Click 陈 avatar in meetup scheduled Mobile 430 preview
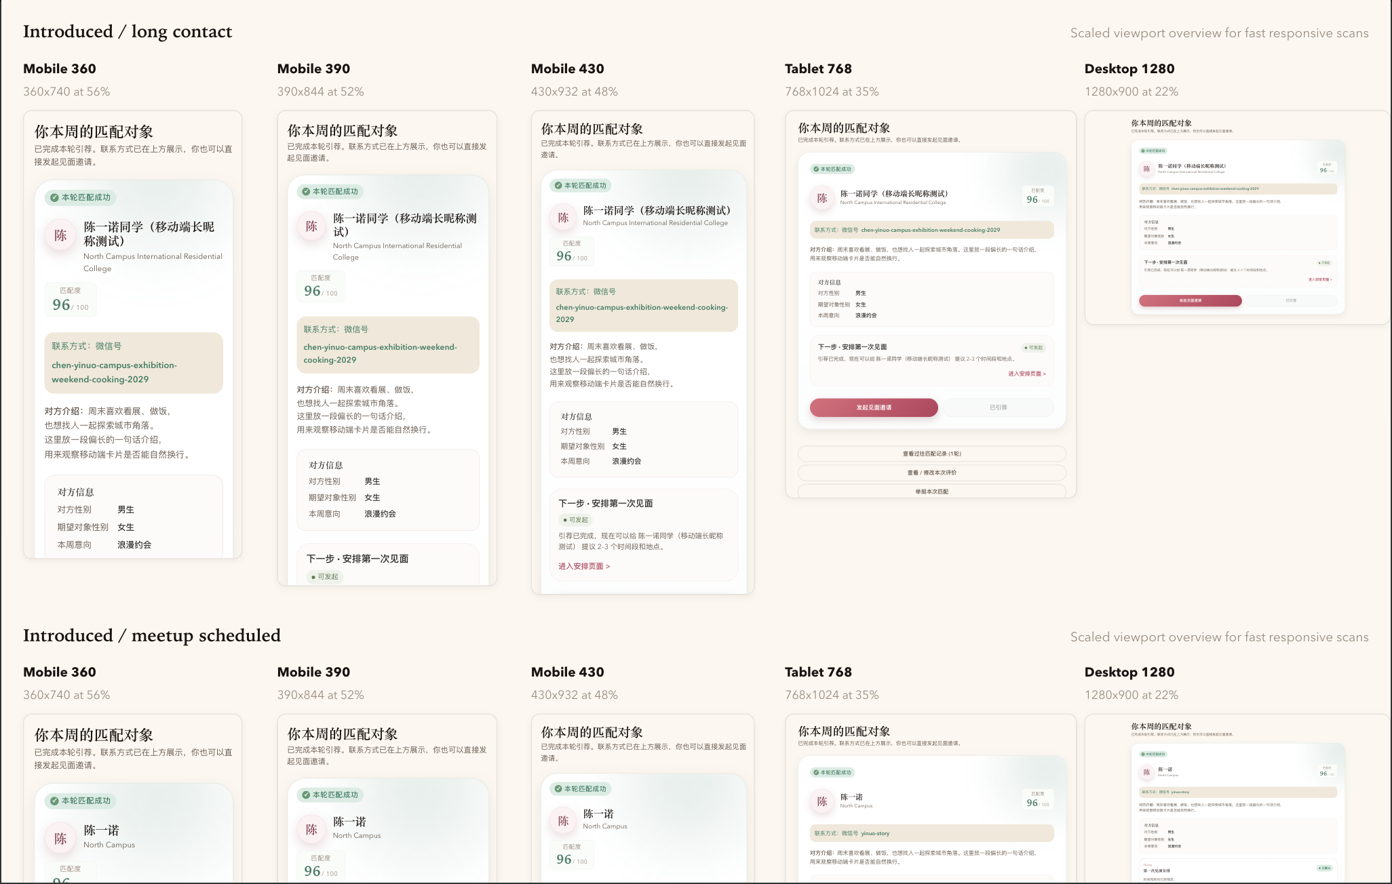This screenshot has width=1392, height=884. (563, 821)
